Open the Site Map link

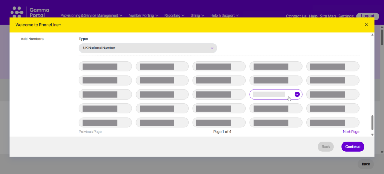tap(328, 16)
